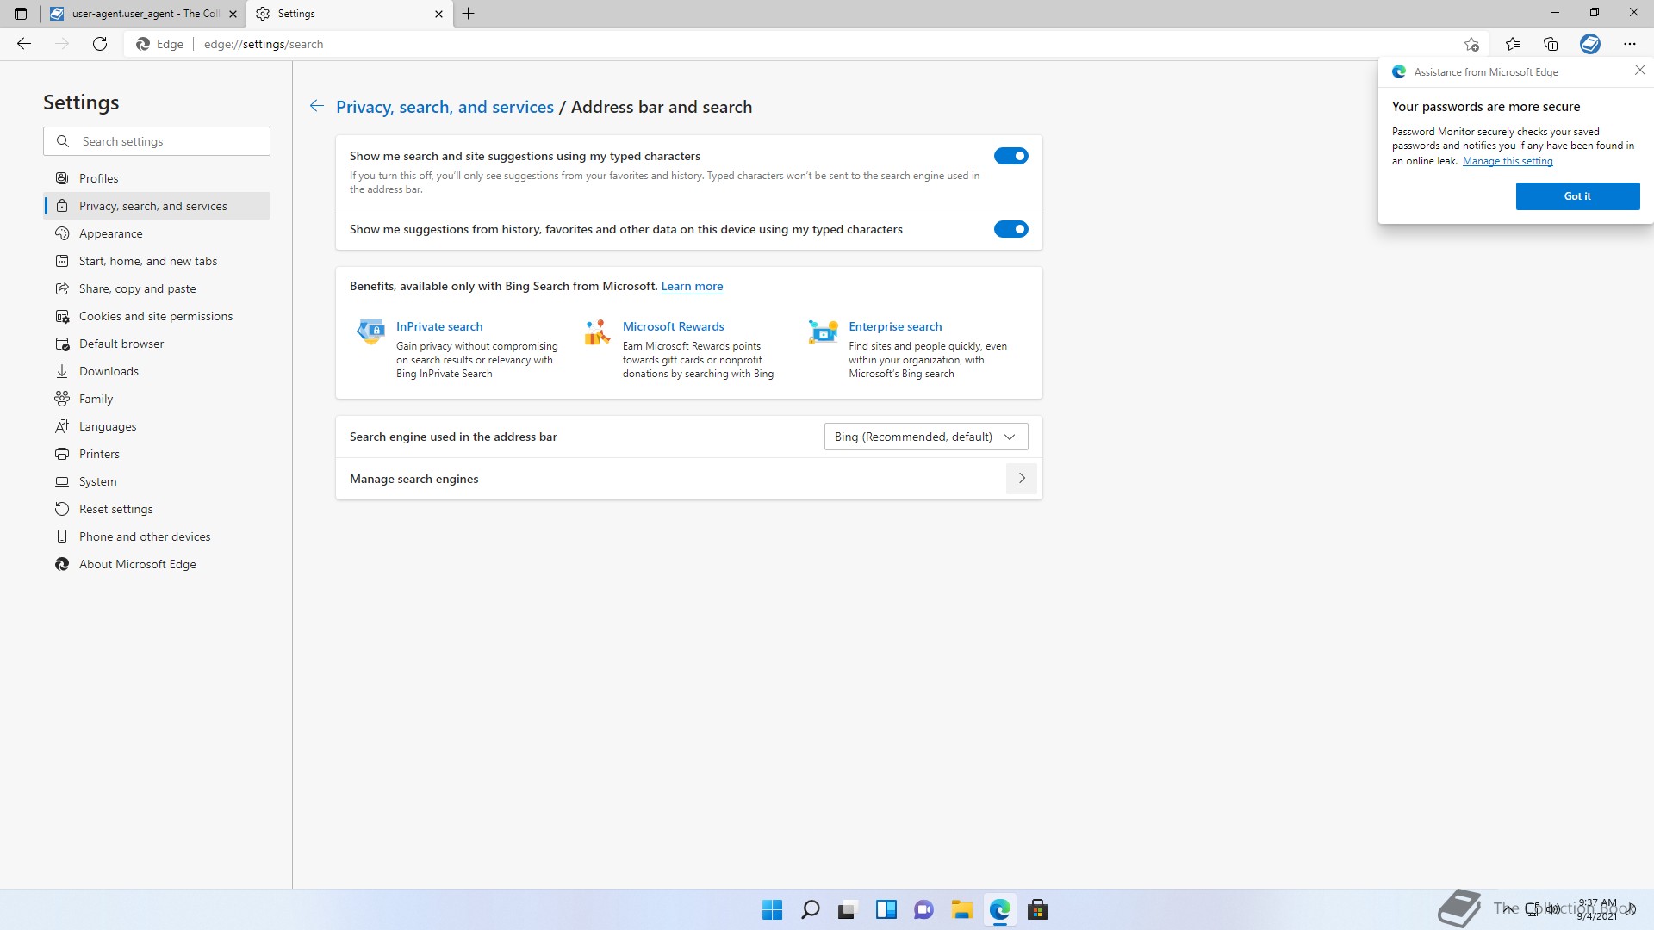
Task: Open Profiles settings section
Action: pyautogui.click(x=157, y=178)
